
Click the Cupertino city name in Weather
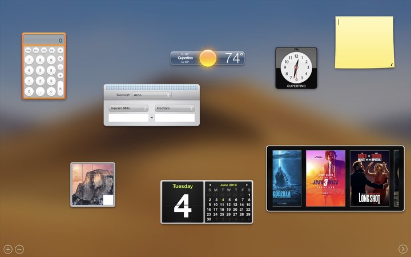click(x=186, y=58)
